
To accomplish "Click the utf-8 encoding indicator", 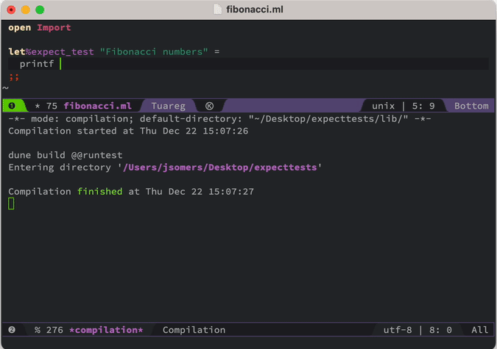I will pos(398,330).
